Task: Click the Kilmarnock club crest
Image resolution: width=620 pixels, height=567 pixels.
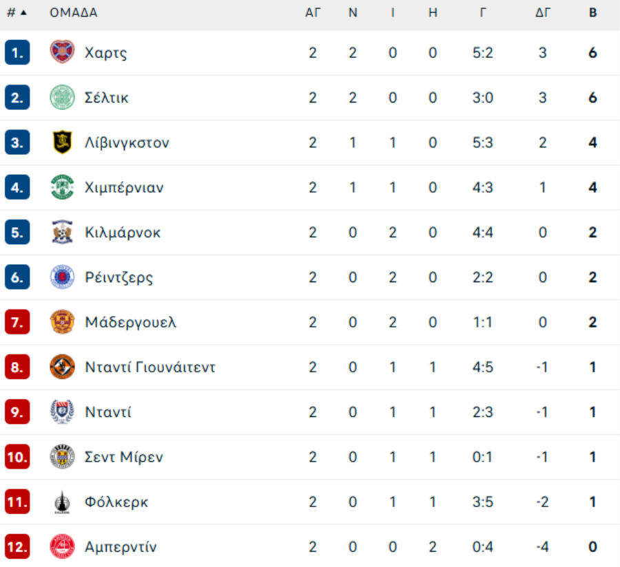Action: [x=62, y=232]
